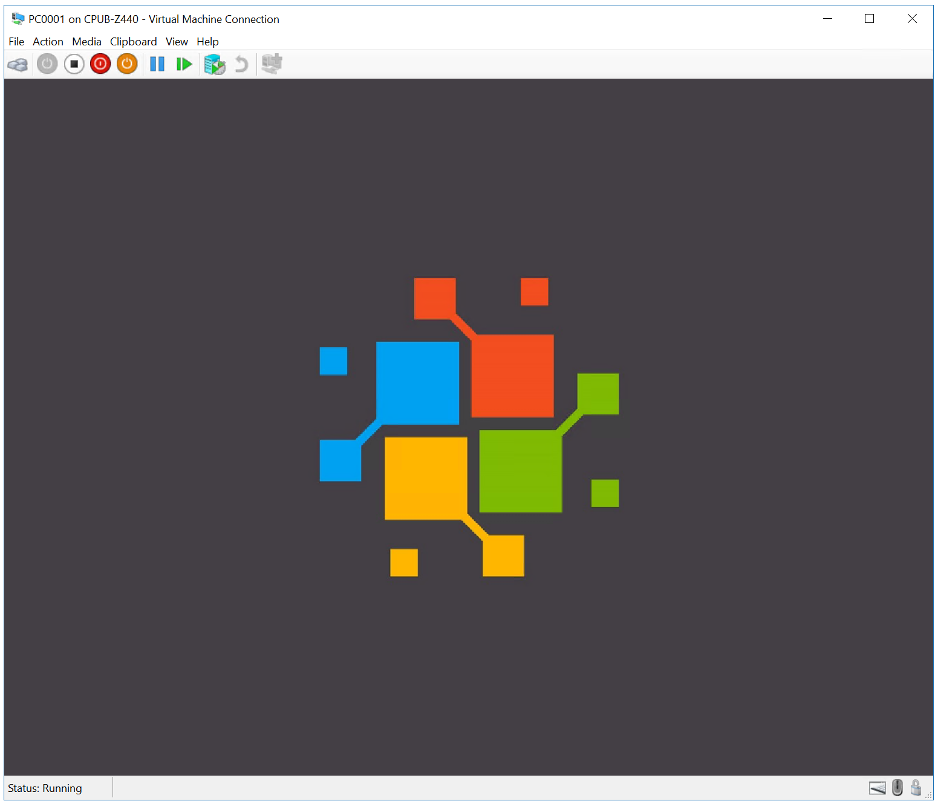
Task: Toggle enhanced session mode icon
Action: (272, 64)
